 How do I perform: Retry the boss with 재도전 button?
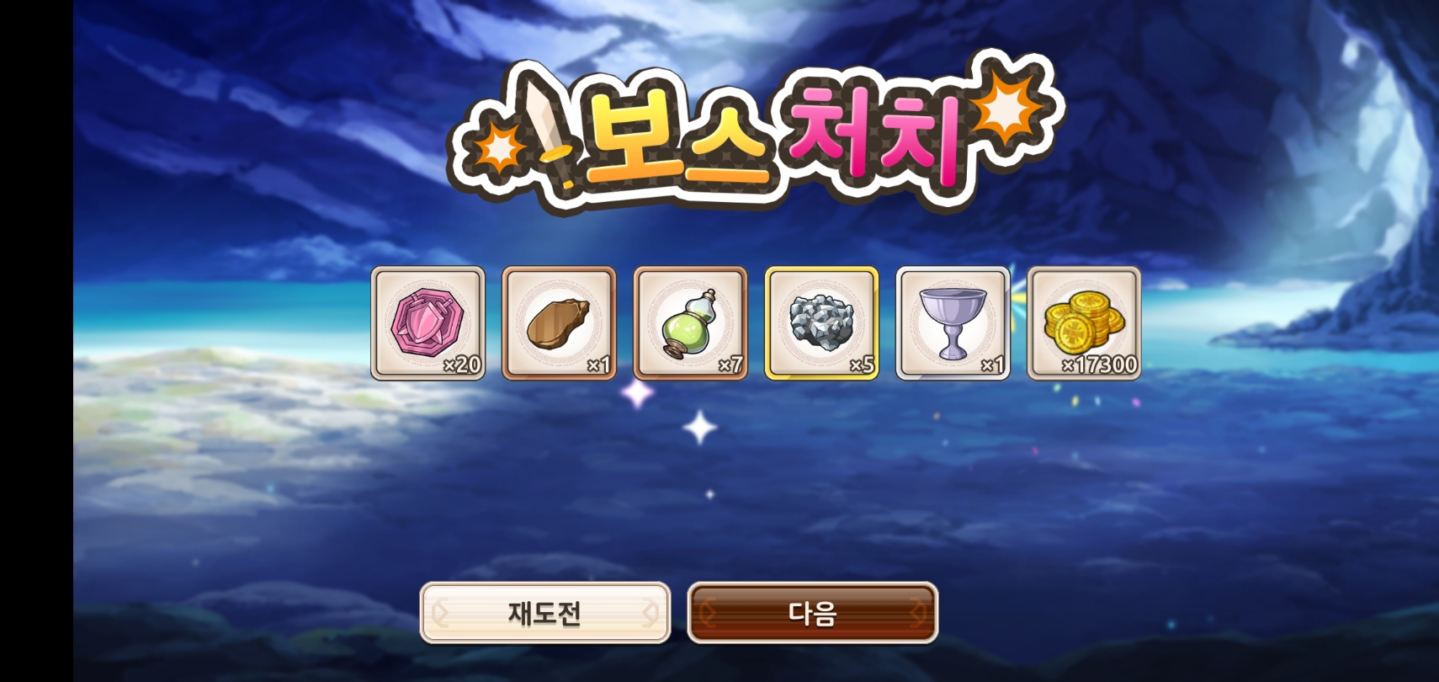[545, 613]
